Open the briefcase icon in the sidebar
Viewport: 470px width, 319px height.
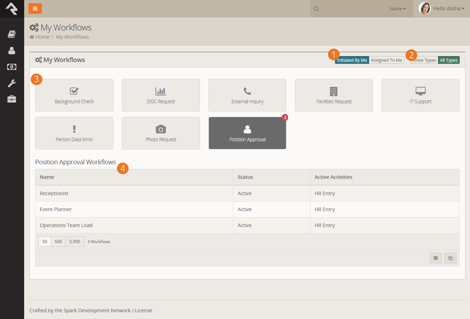(12, 99)
